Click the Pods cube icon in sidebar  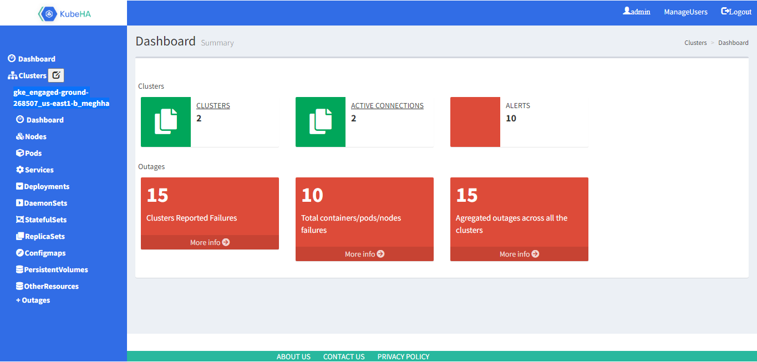[20, 153]
